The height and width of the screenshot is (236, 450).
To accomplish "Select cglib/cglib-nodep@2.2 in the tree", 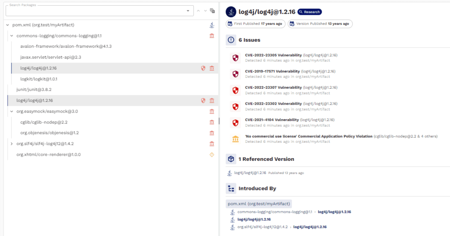I will coord(44,122).
